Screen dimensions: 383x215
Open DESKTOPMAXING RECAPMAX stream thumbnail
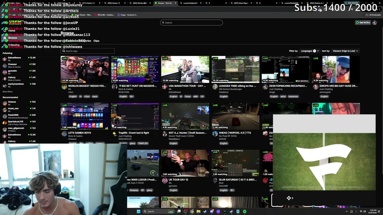pos(286,69)
